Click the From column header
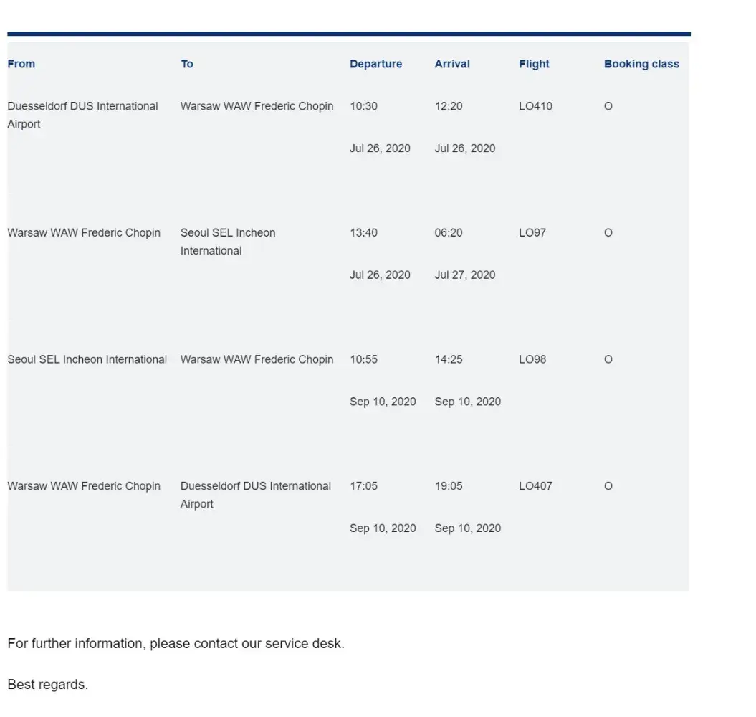 click(x=21, y=64)
